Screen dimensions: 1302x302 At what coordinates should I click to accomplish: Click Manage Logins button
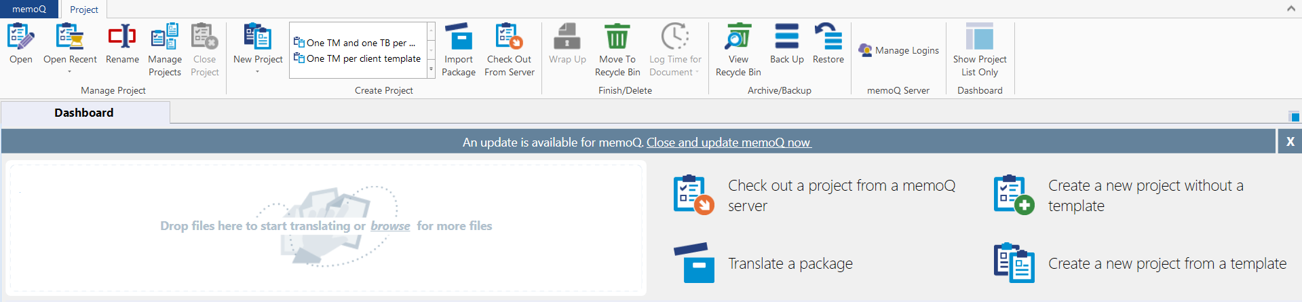point(899,50)
